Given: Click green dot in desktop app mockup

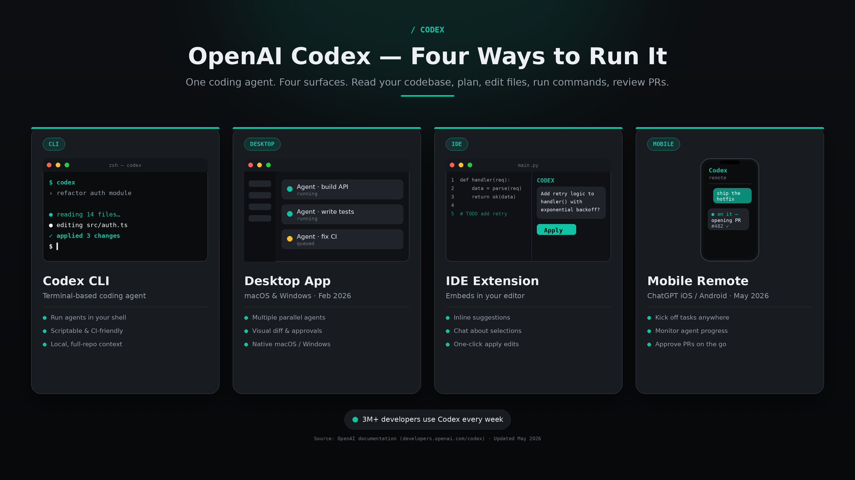Looking at the screenshot, I should (x=269, y=165).
